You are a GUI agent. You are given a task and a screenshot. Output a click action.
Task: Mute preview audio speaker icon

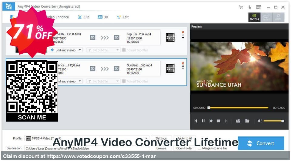click(x=259, y=121)
